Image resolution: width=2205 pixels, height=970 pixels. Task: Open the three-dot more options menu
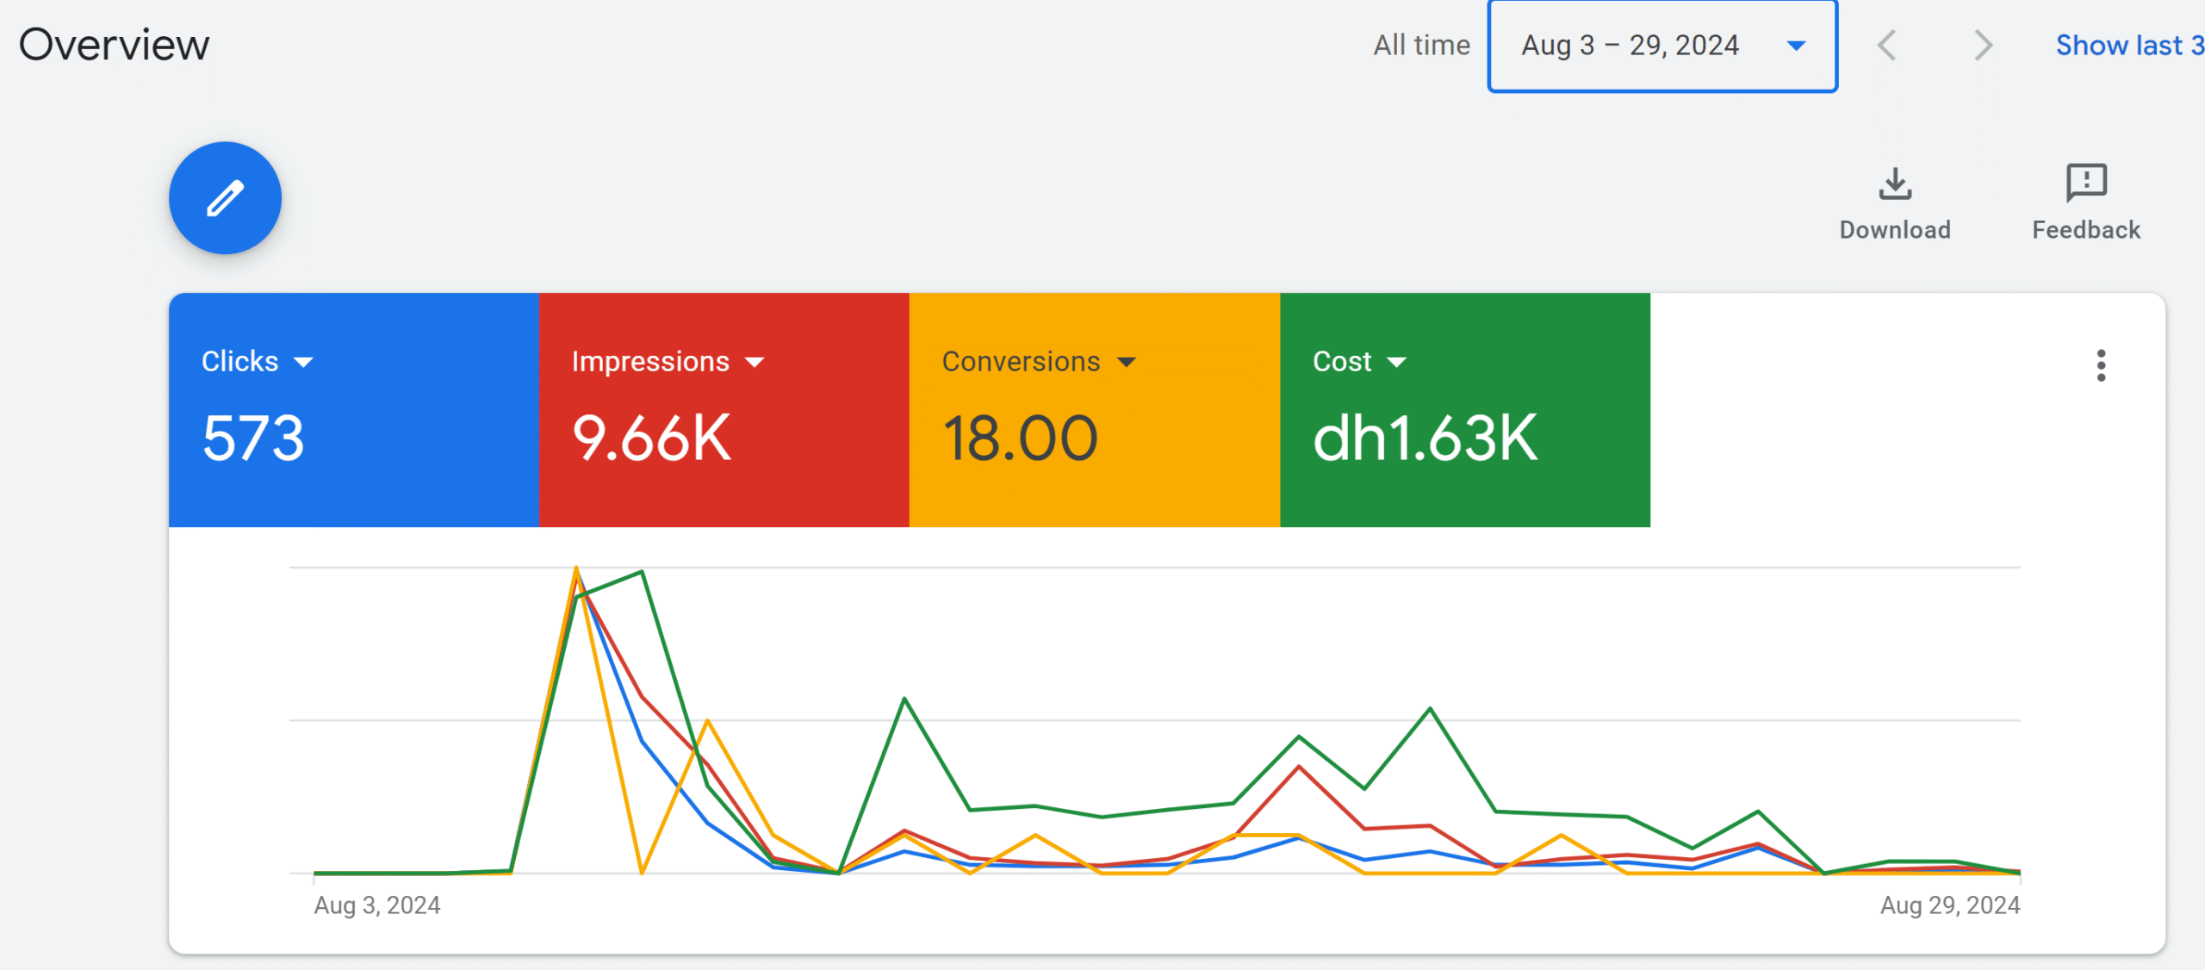click(2101, 365)
